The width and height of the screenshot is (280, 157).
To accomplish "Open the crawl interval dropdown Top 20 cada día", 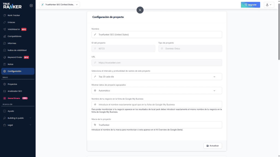I will click(x=156, y=77).
